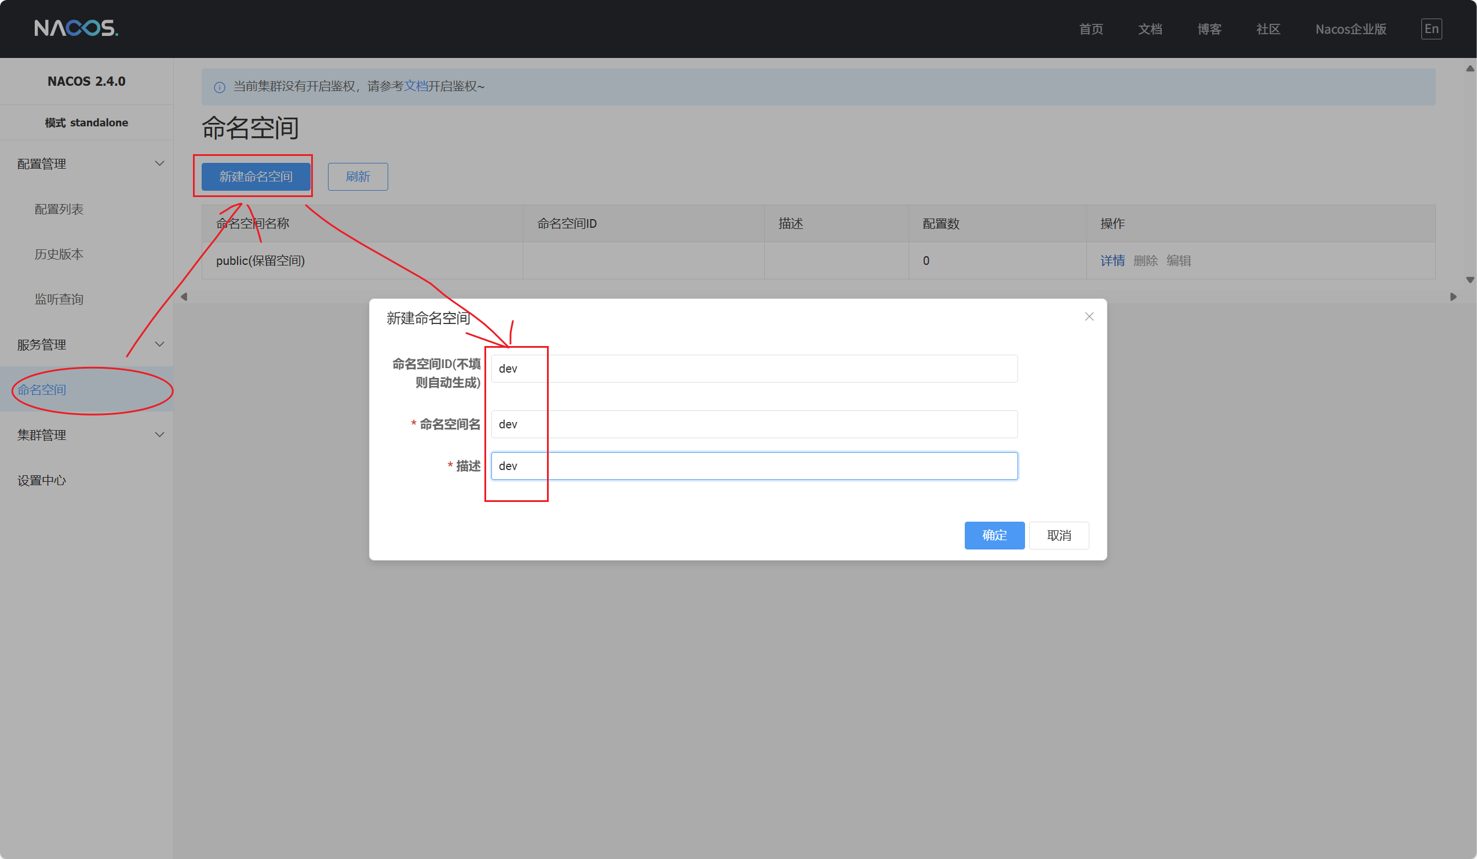Open the 文档 link in warning banner

416,86
